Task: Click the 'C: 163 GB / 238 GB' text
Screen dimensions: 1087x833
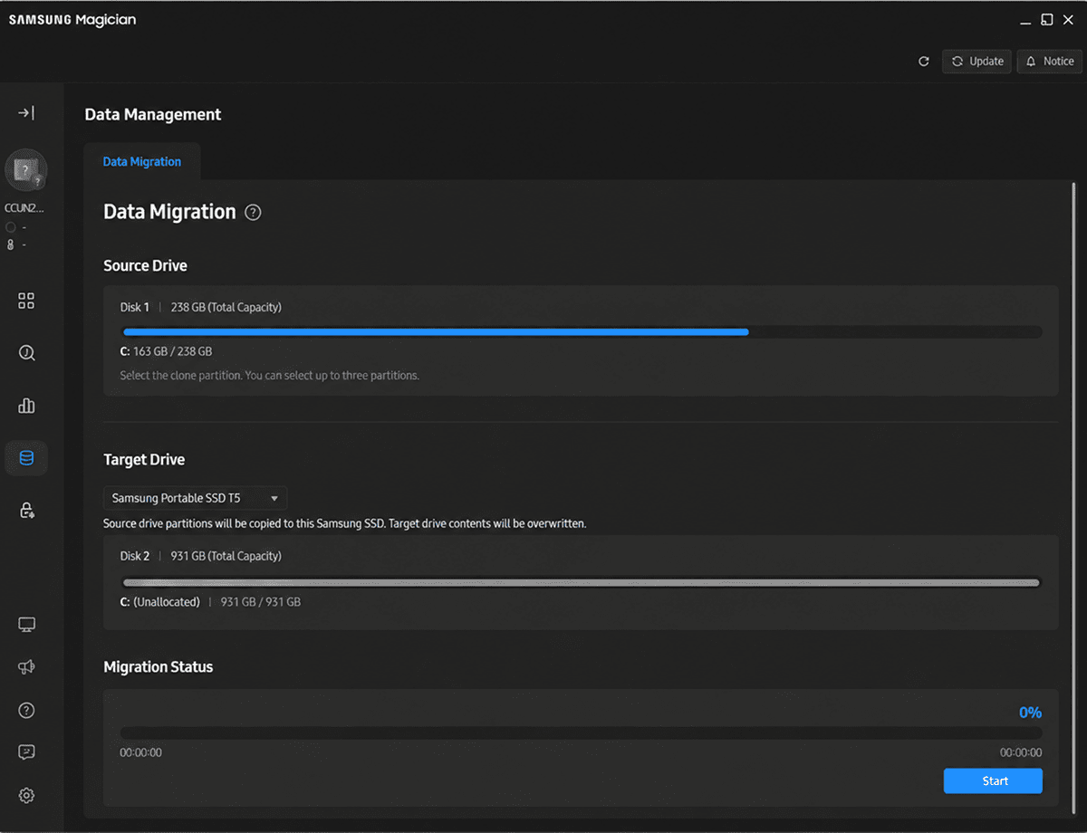Action: click(x=166, y=351)
